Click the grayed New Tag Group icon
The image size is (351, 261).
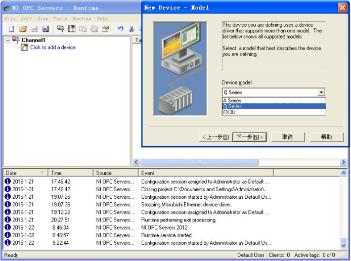[83, 29]
